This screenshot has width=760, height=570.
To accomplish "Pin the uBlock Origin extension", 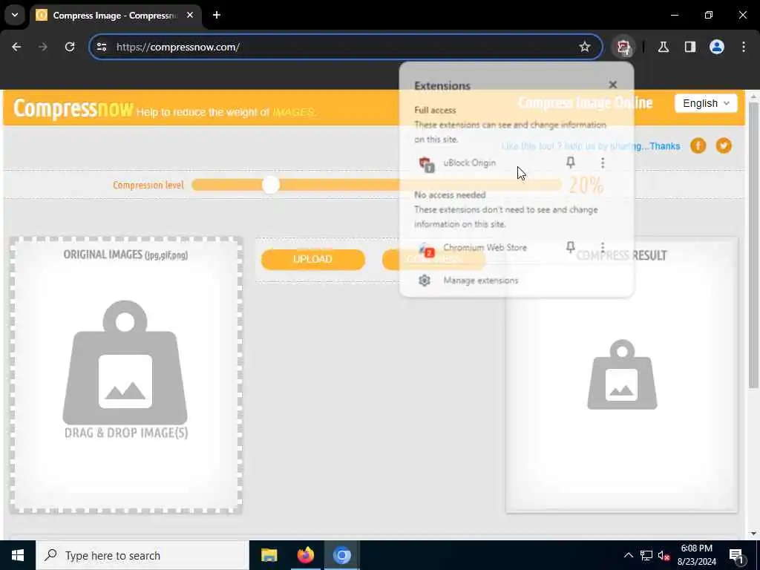I will [571, 163].
